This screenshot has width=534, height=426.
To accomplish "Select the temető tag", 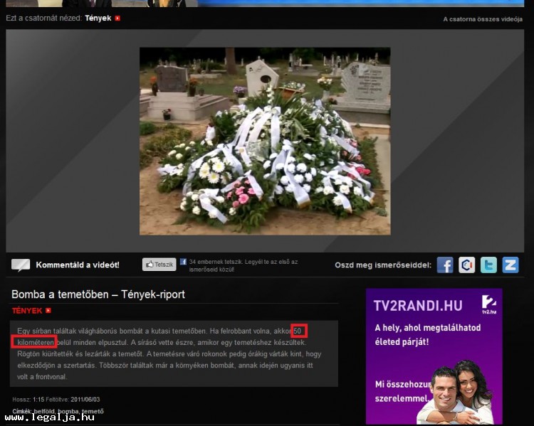I will 93,411.
